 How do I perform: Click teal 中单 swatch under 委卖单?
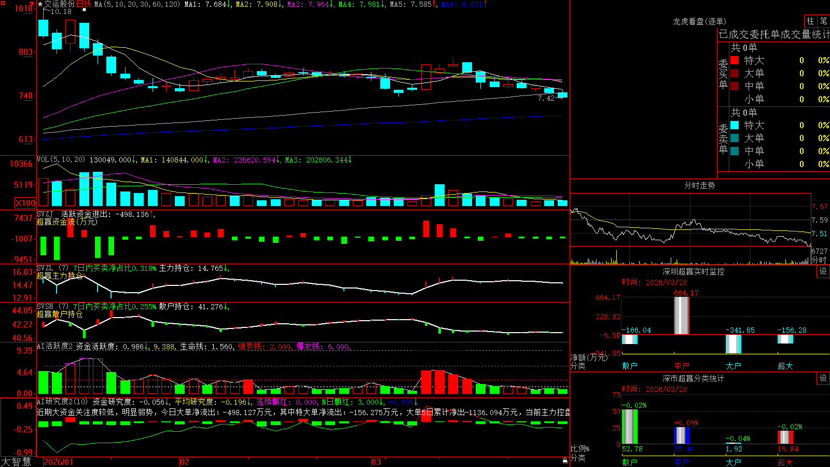735,151
